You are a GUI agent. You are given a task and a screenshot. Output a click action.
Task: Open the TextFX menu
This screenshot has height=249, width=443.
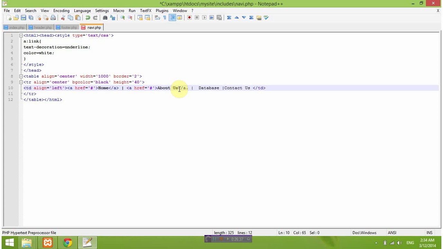pyautogui.click(x=146, y=11)
